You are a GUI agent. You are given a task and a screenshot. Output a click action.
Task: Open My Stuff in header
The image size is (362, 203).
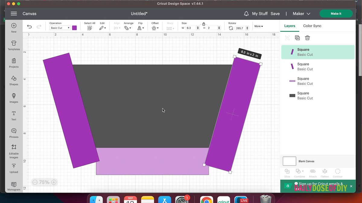260,14
